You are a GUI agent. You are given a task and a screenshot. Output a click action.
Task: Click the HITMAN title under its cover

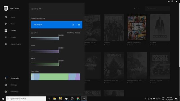pyautogui.click(x=153, y=43)
